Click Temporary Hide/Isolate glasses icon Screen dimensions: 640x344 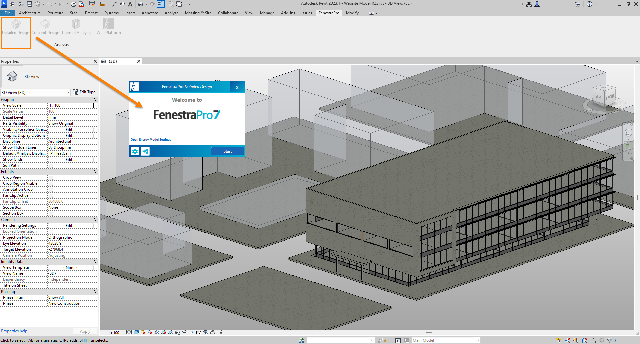click(185, 332)
